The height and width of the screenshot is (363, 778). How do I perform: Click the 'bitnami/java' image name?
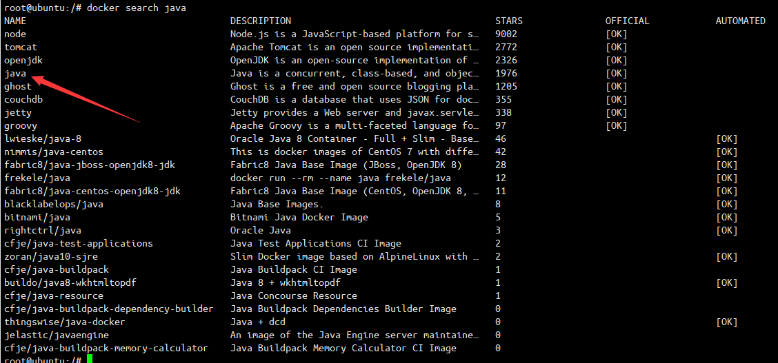coord(37,218)
